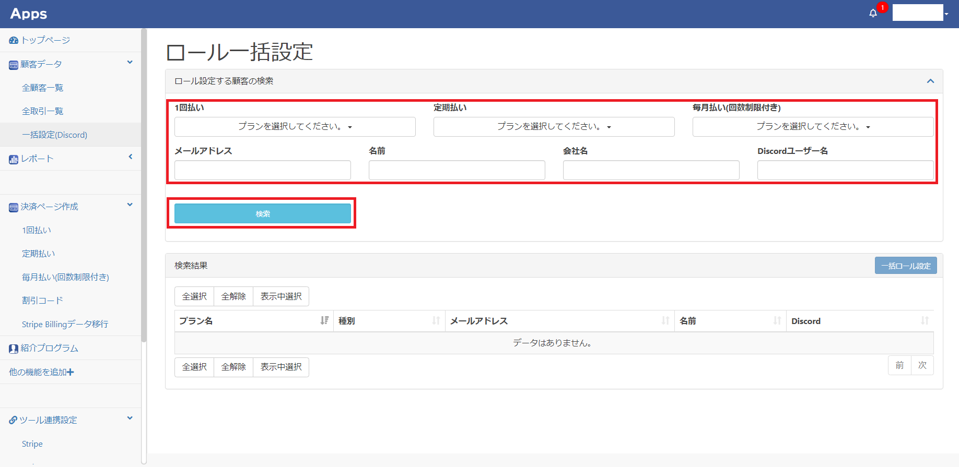Open Stripe Billingデータ移行 sidebar item
Viewport: 959px width, 467px height.
[x=65, y=324]
